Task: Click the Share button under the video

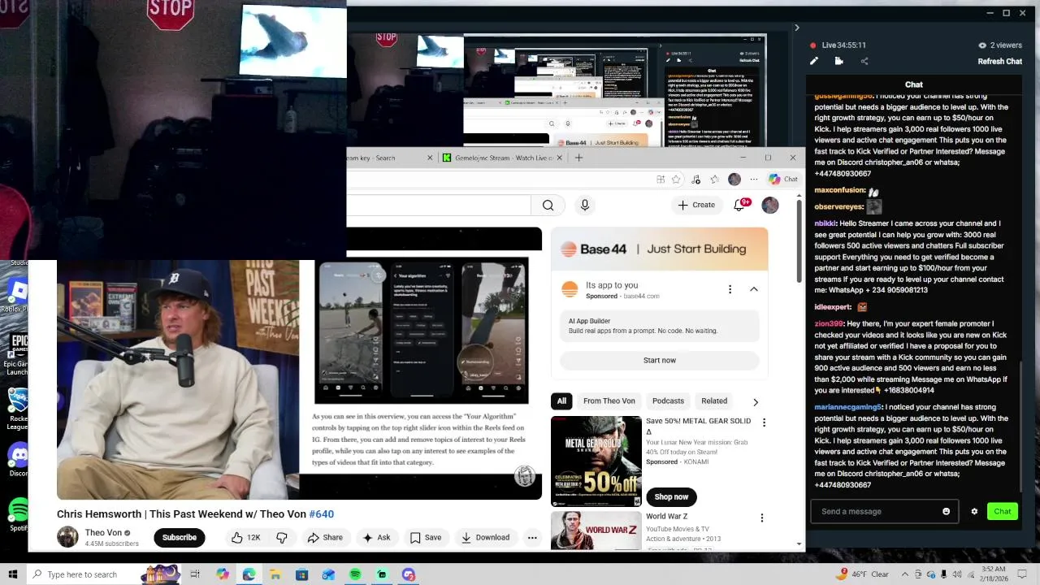Action: pos(324,537)
